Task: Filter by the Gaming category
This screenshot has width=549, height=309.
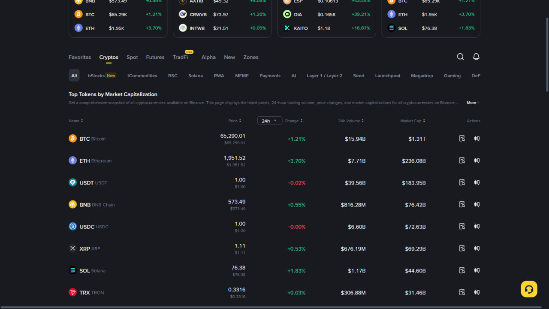Action: coord(452,76)
